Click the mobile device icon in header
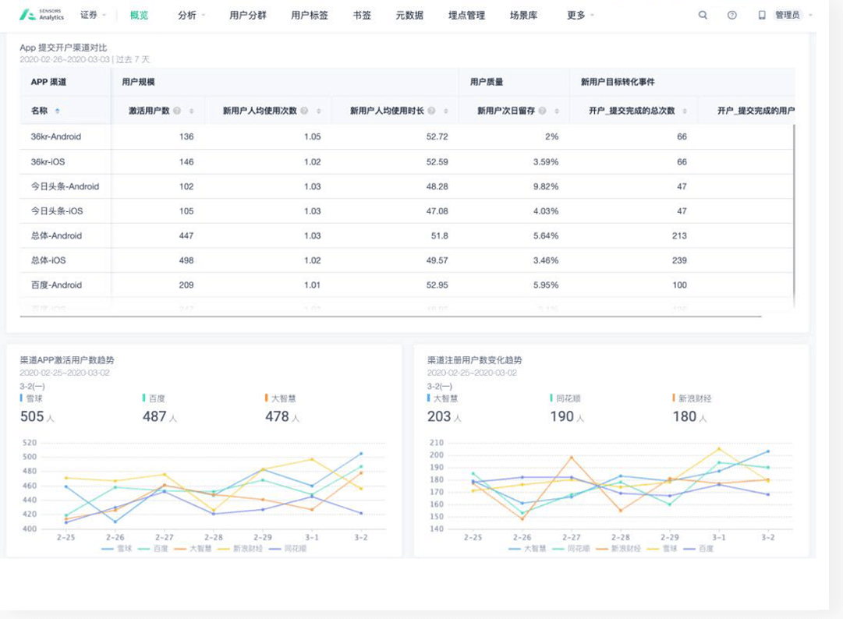843x619 pixels. coord(762,15)
